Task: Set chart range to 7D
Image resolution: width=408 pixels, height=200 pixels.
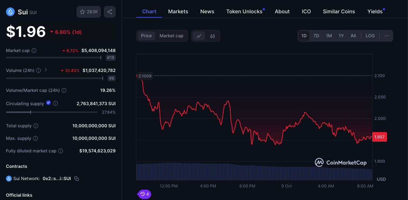Action: point(316,36)
